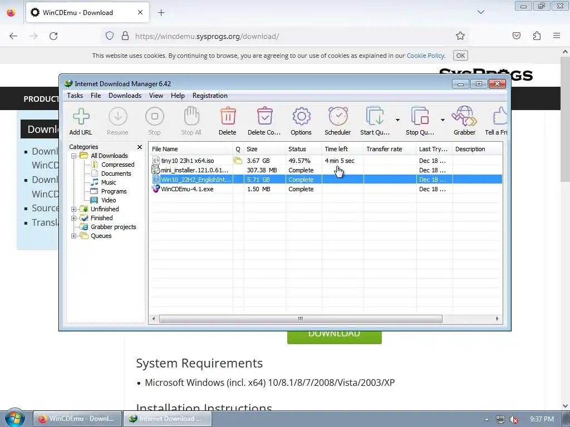Open the Cookie Policy link

tap(425, 56)
